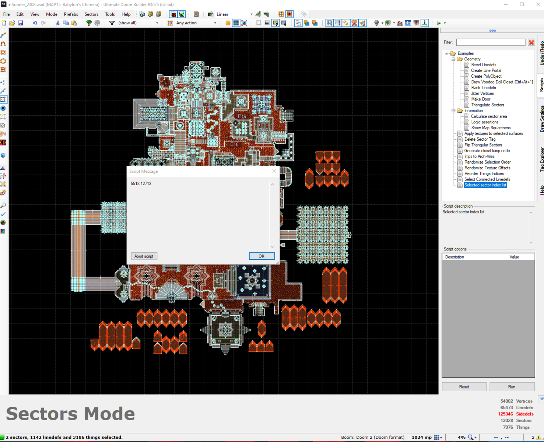
Task: Open a map with the folder icon
Action: (x=12, y=23)
